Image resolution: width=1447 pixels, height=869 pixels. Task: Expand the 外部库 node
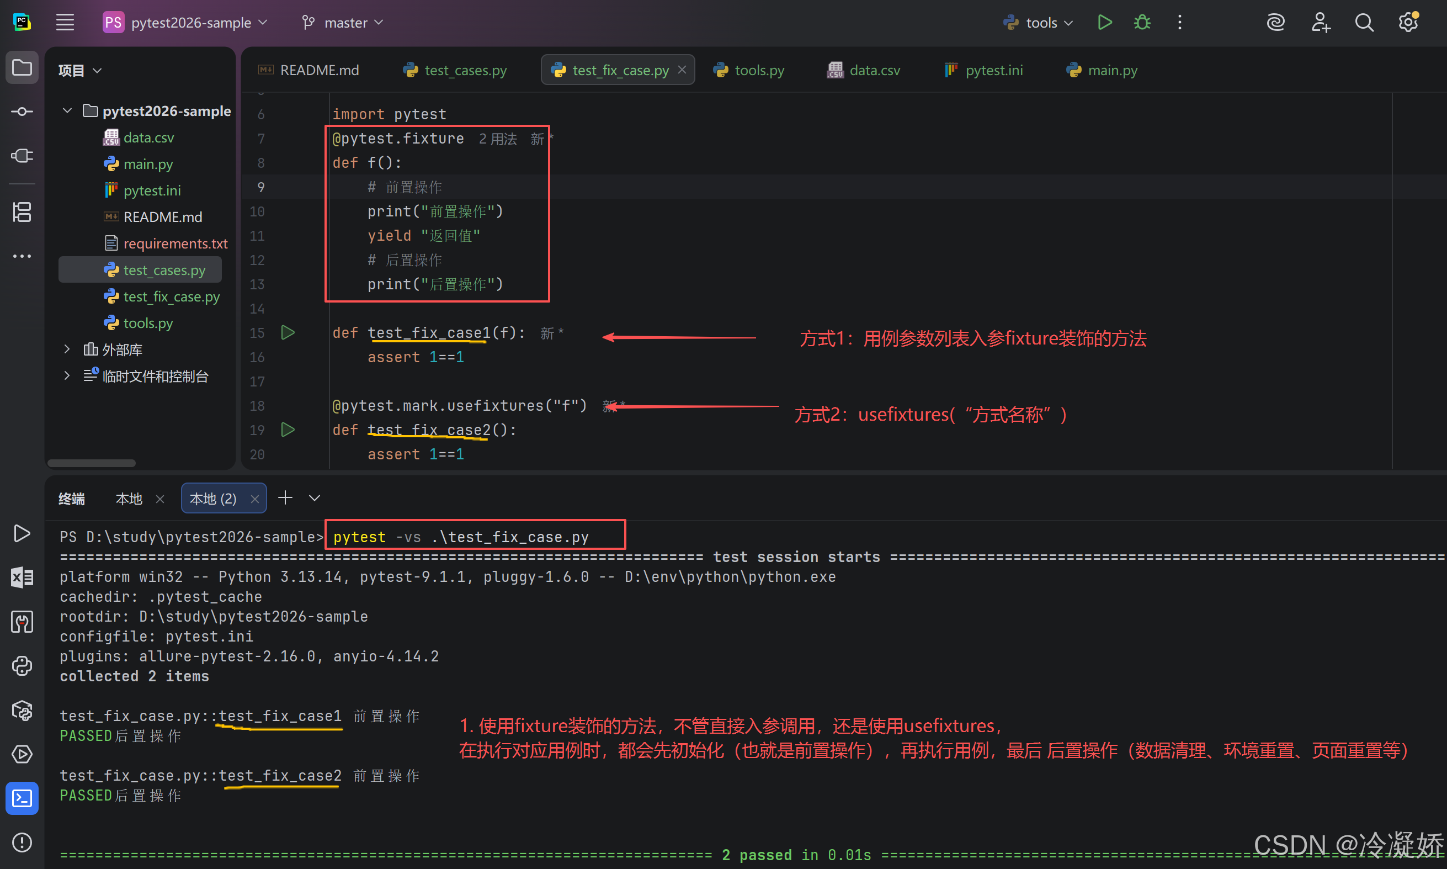[67, 349]
